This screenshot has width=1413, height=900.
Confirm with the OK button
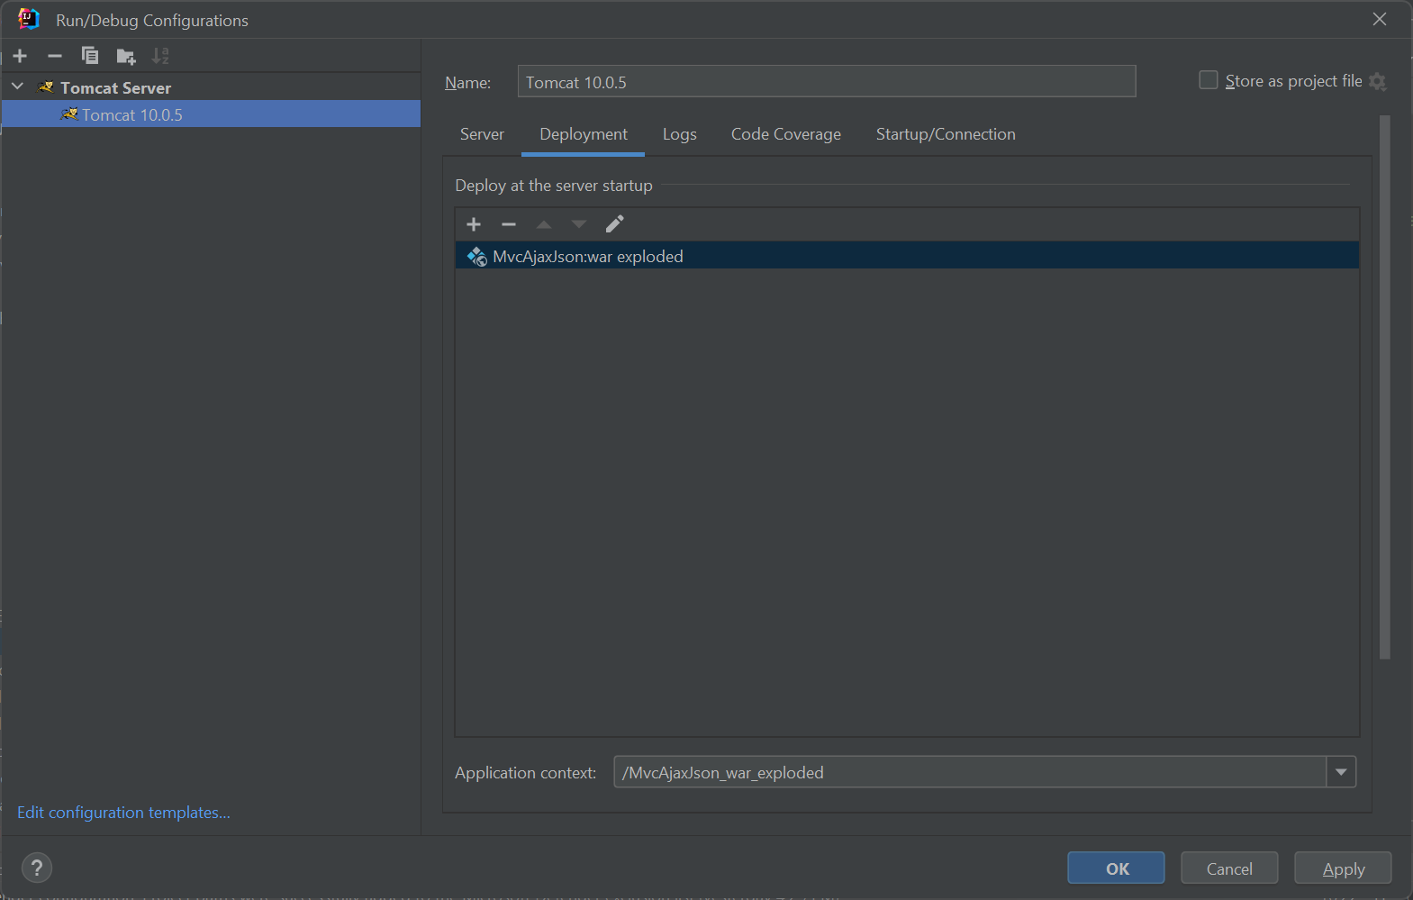pos(1117,868)
